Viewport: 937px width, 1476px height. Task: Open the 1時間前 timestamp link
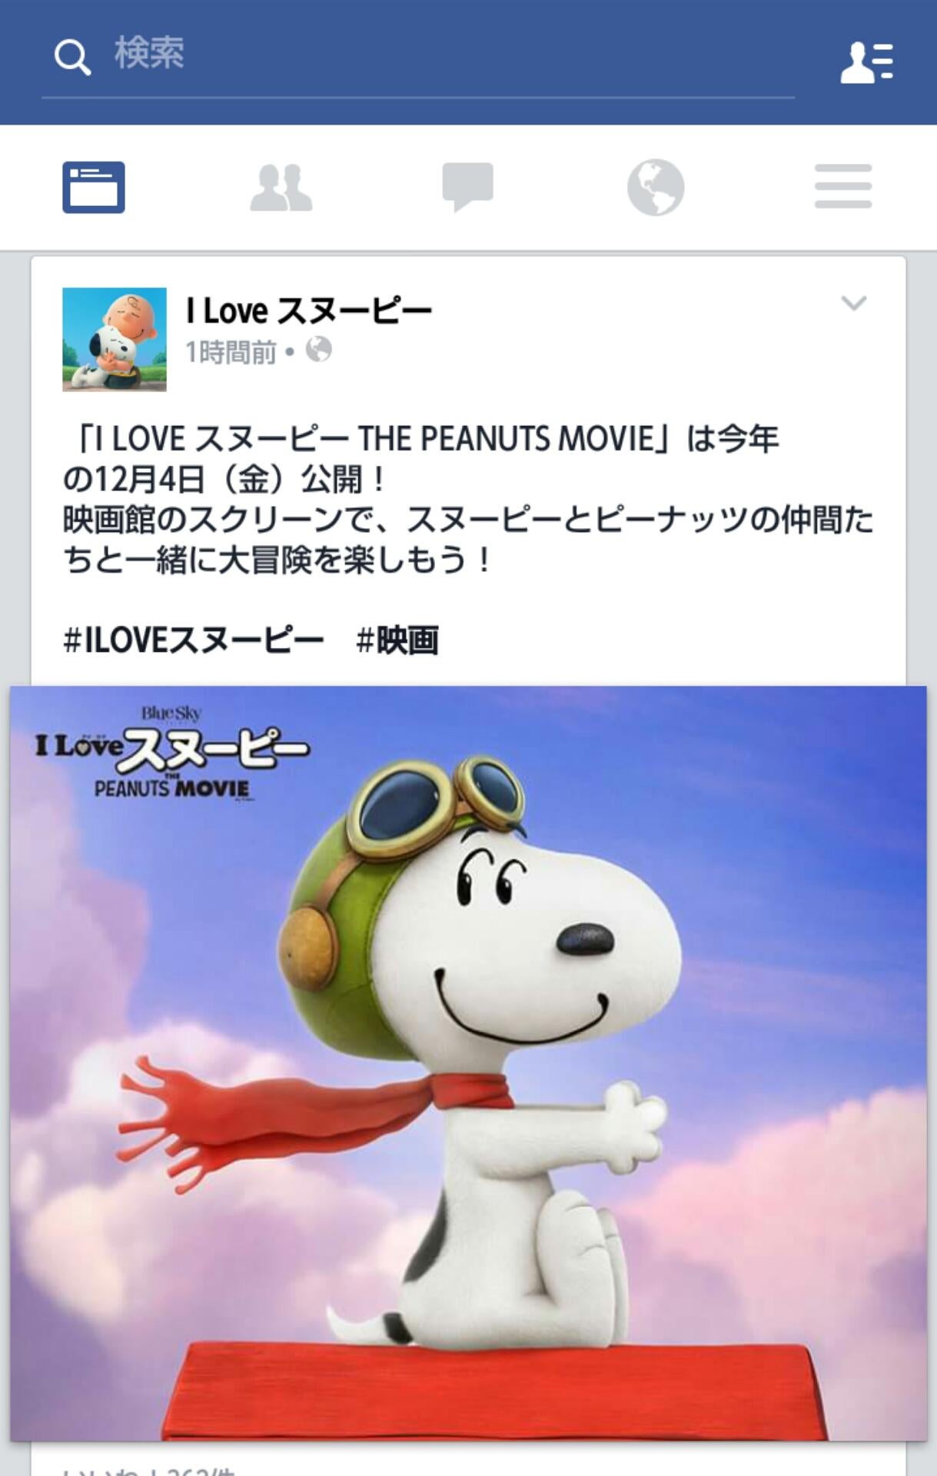[231, 352]
